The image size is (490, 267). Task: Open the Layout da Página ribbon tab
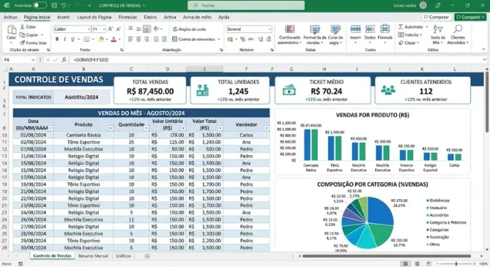click(x=94, y=17)
